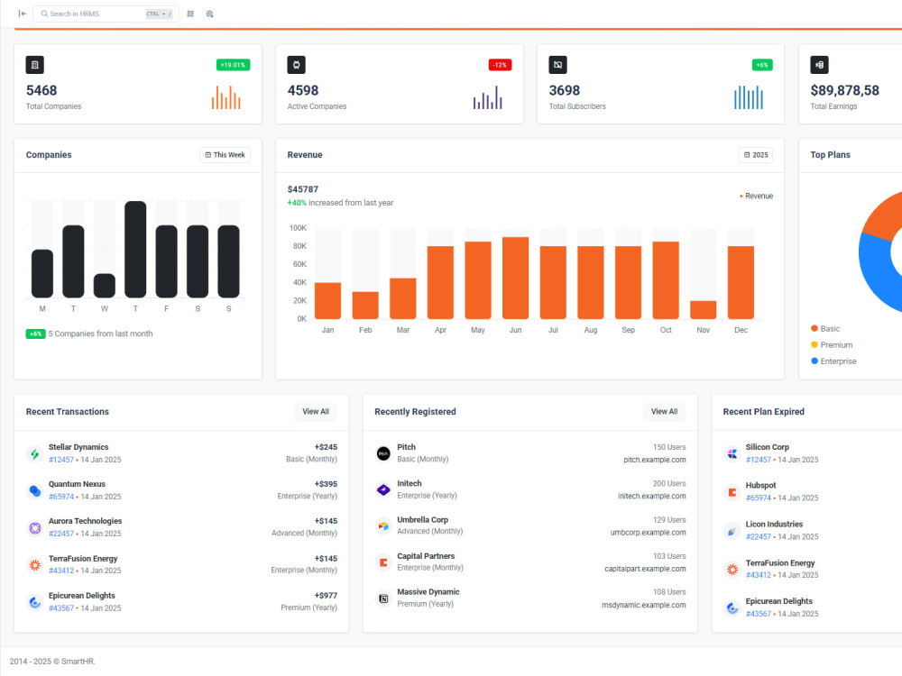
Task: Toggle the Basic legend in Top Plans
Action: pyautogui.click(x=825, y=329)
